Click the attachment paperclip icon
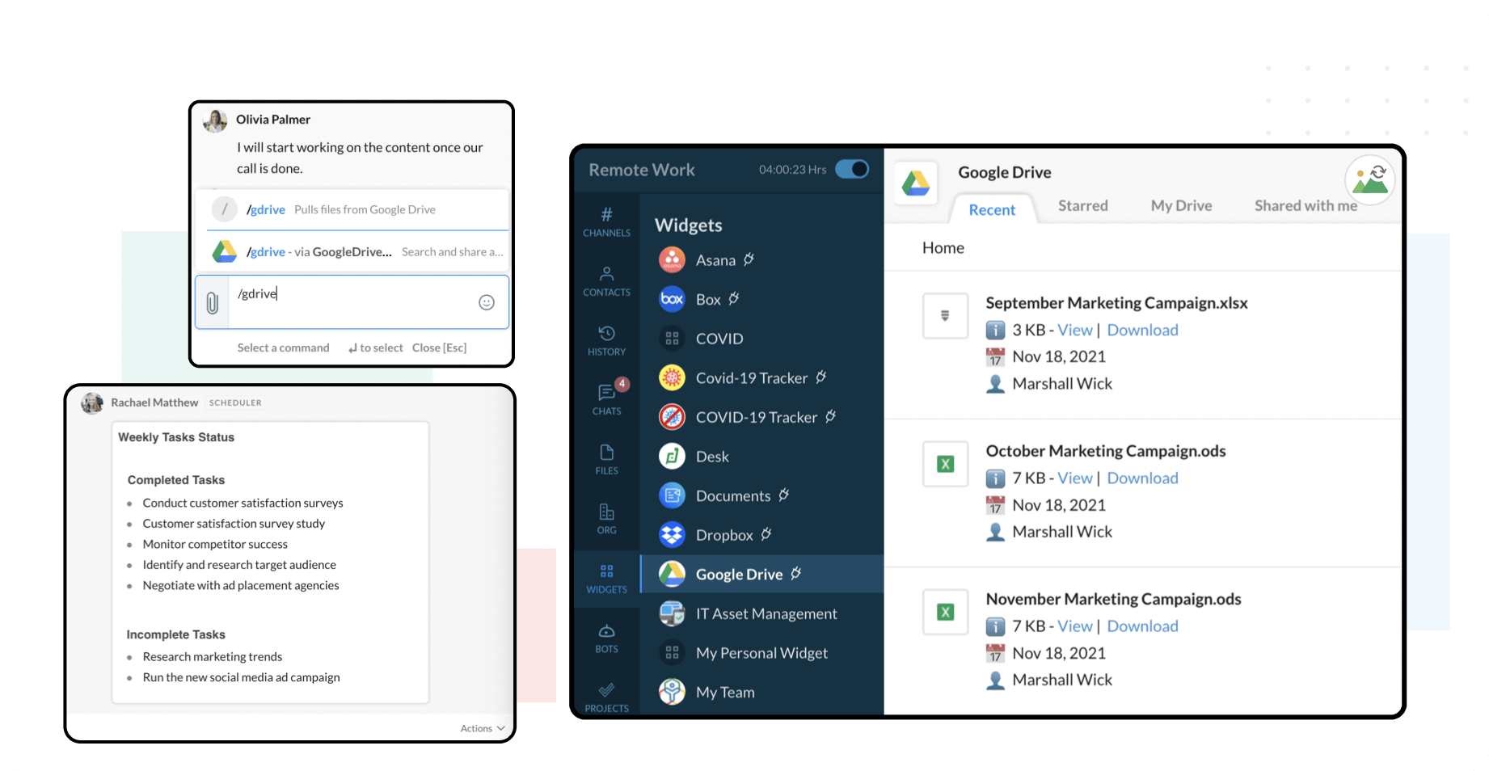This screenshot has width=1489, height=771. pos(212,303)
